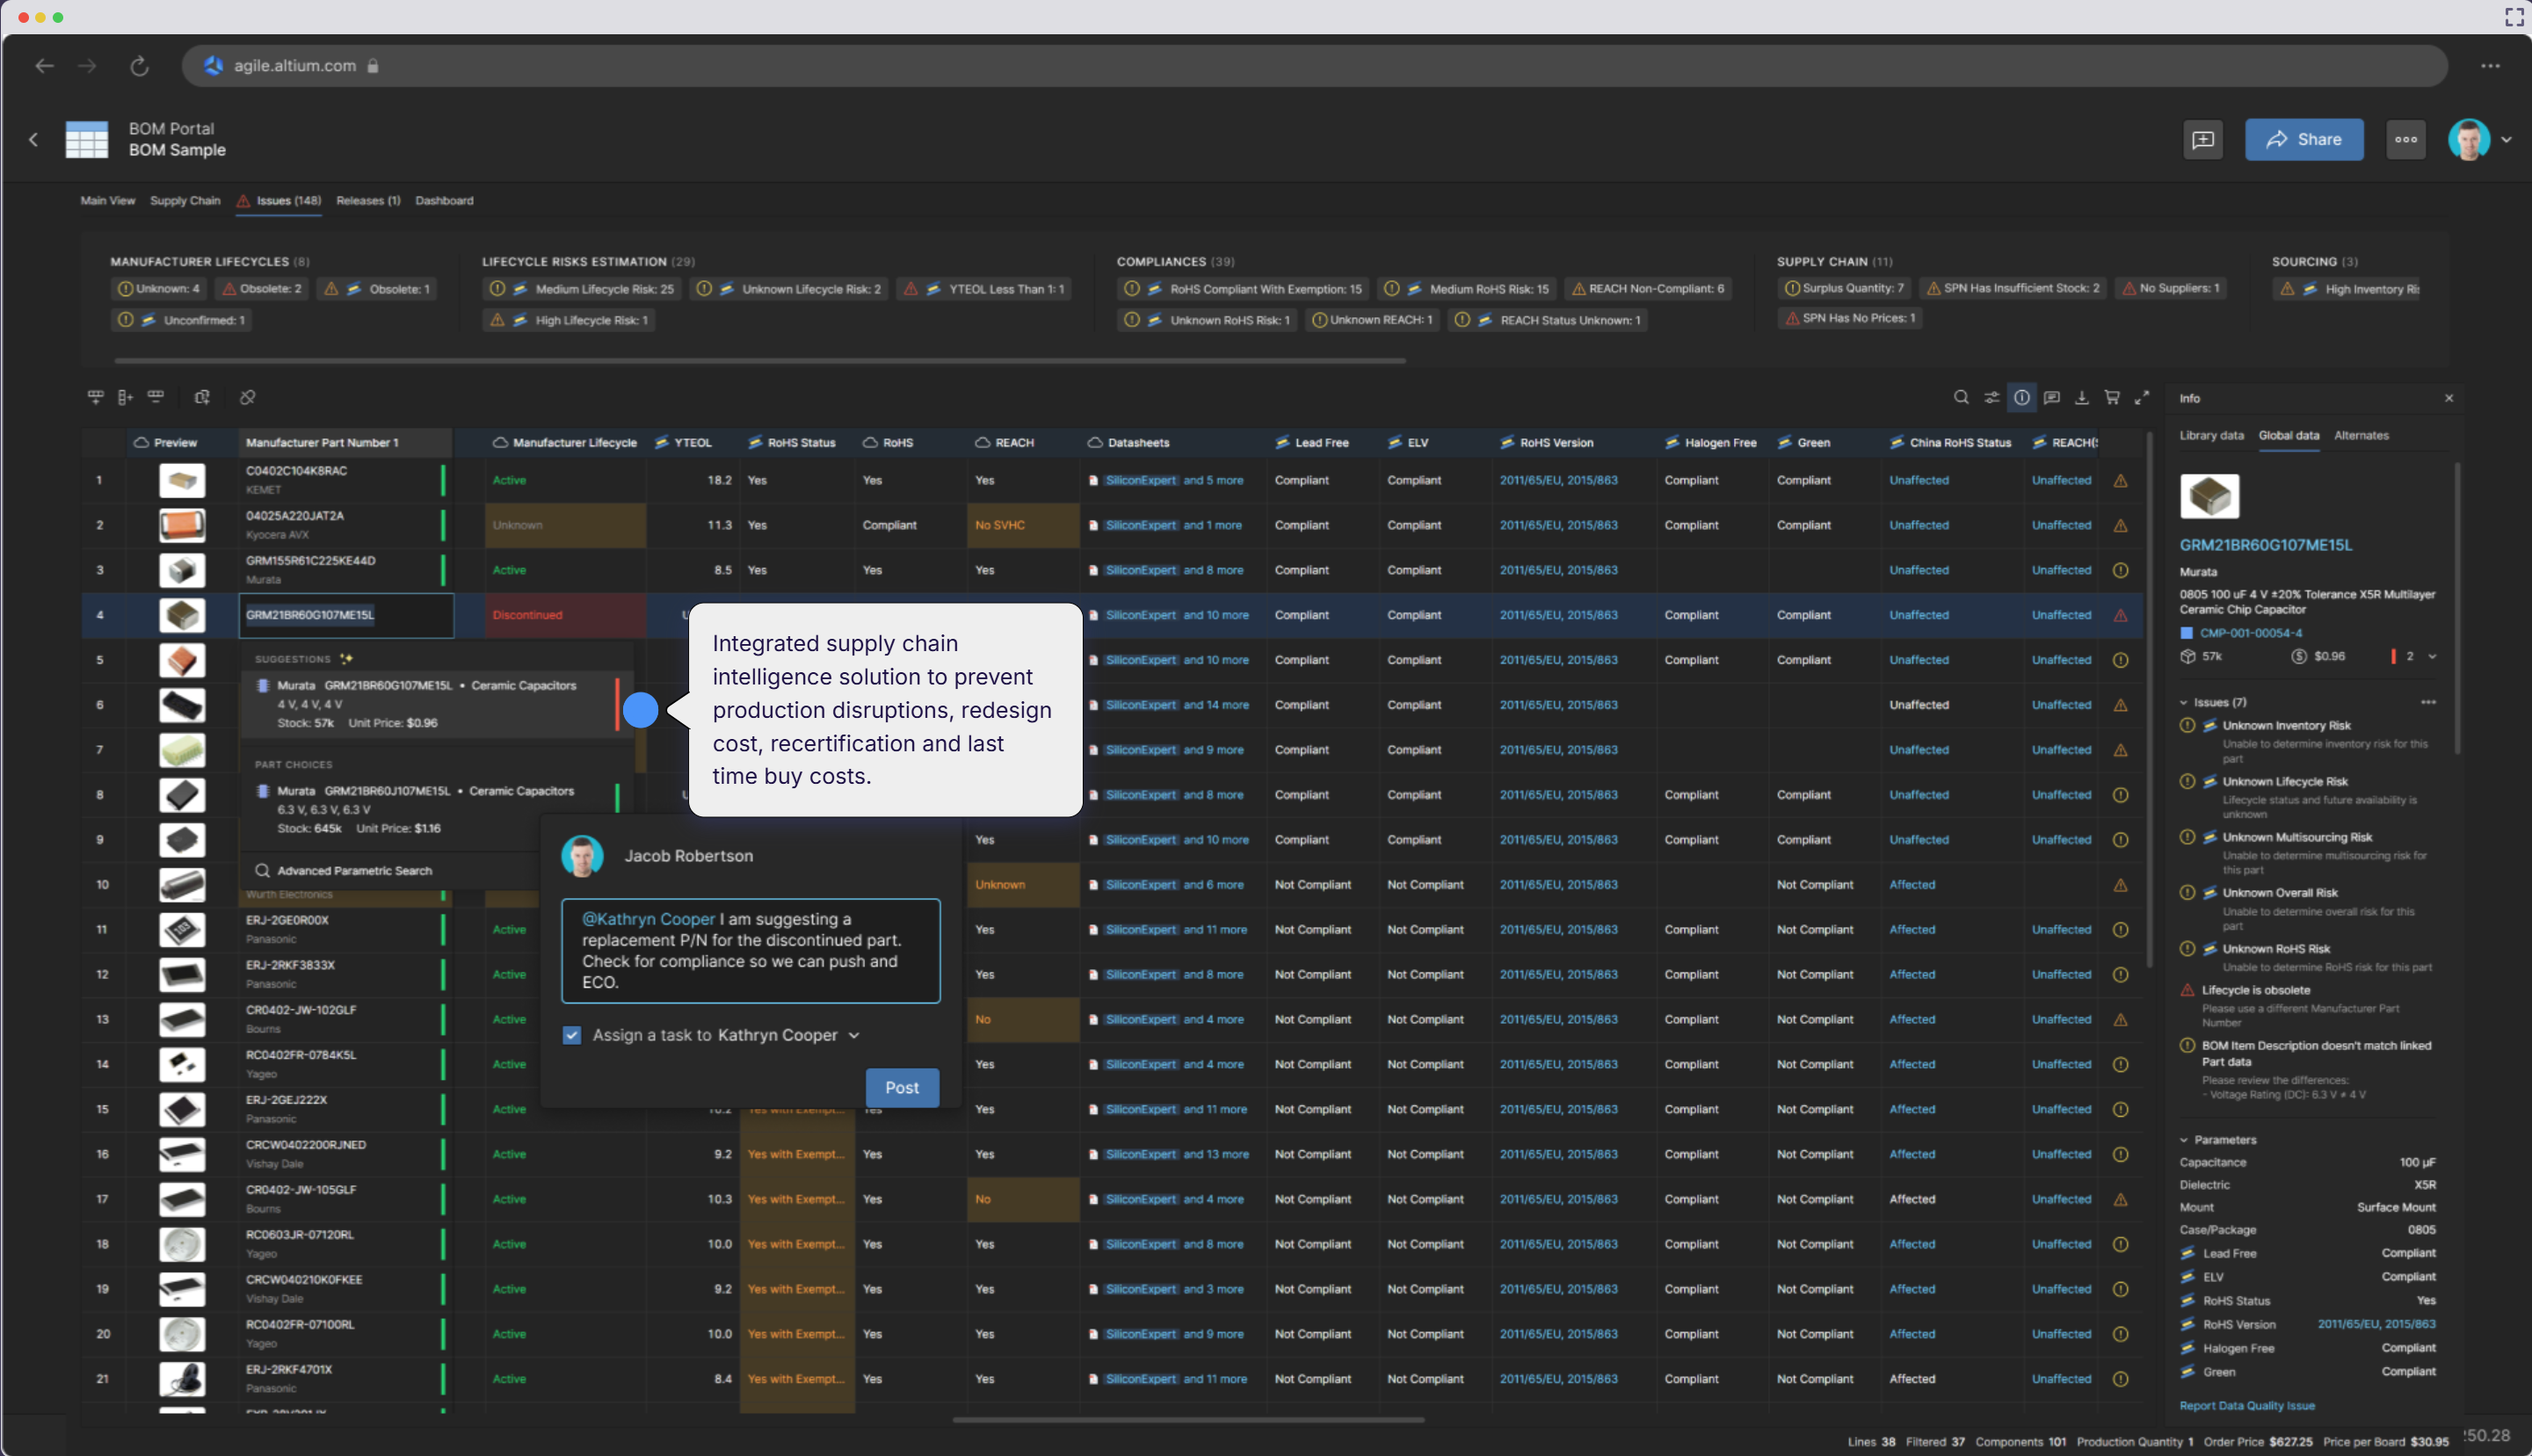
Task: Expand table to full screen
Action: [2141, 397]
